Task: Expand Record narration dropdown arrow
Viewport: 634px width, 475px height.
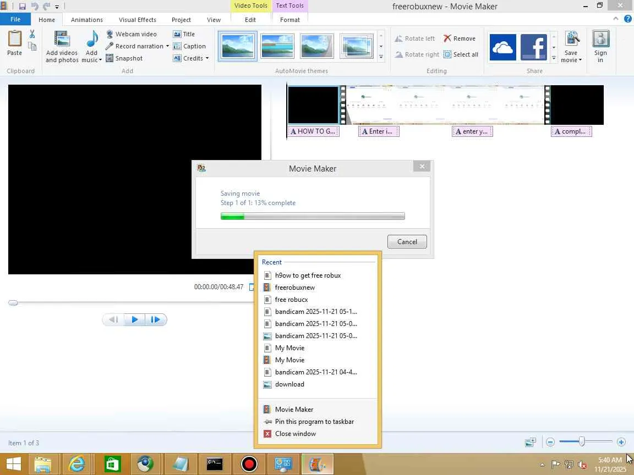Action: tap(167, 46)
